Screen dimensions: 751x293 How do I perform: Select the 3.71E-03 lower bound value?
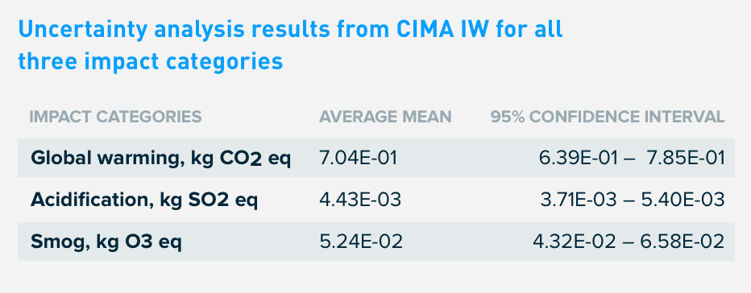point(579,200)
